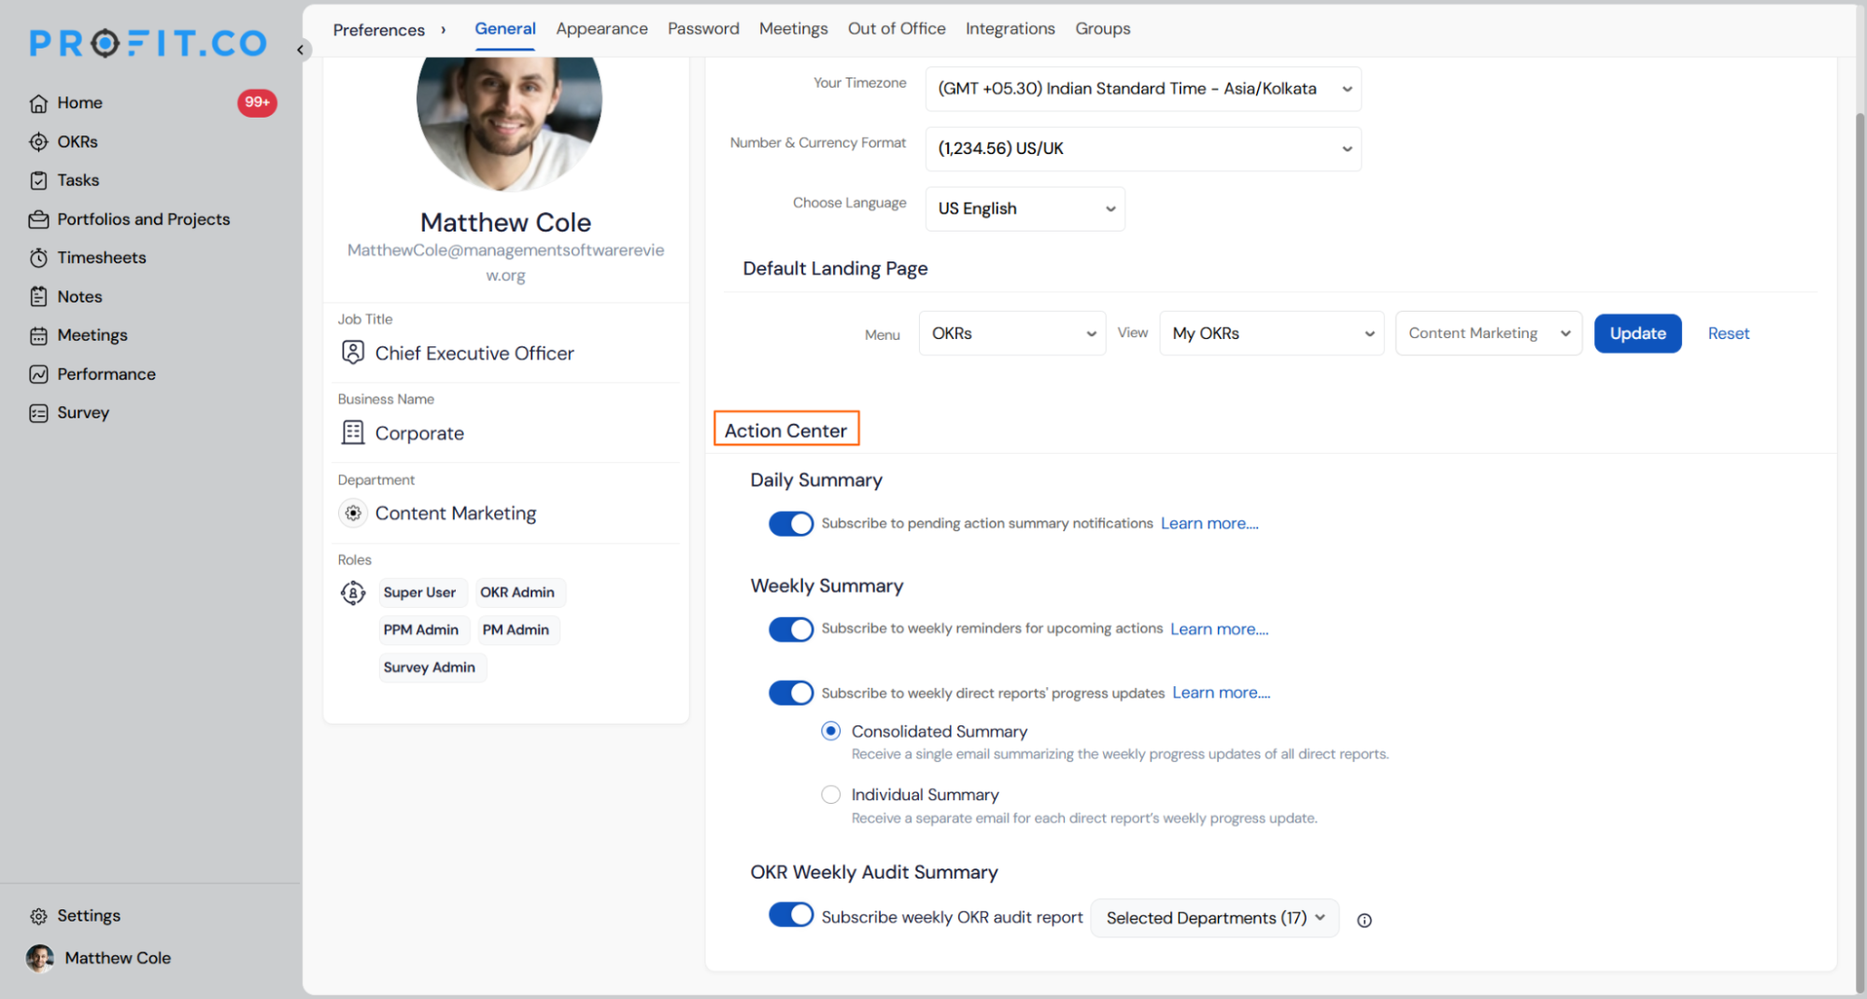Open the View My OKRs dropdown
Viewport: 1867px width, 999px height.
pos(1271,333)
